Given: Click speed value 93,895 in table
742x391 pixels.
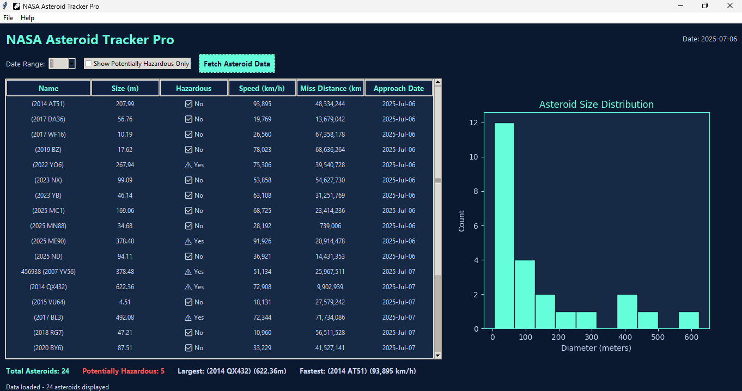Looking at the screenshot, I should coord(262,104).
